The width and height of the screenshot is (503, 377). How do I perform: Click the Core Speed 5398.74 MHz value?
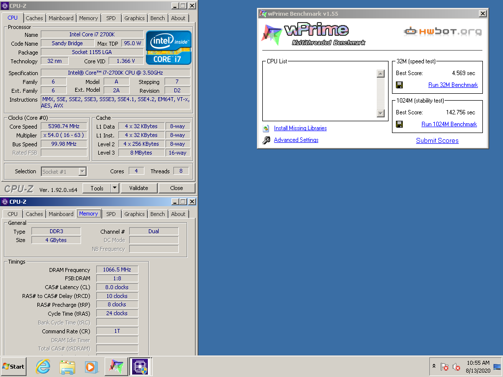coord(64,126)
